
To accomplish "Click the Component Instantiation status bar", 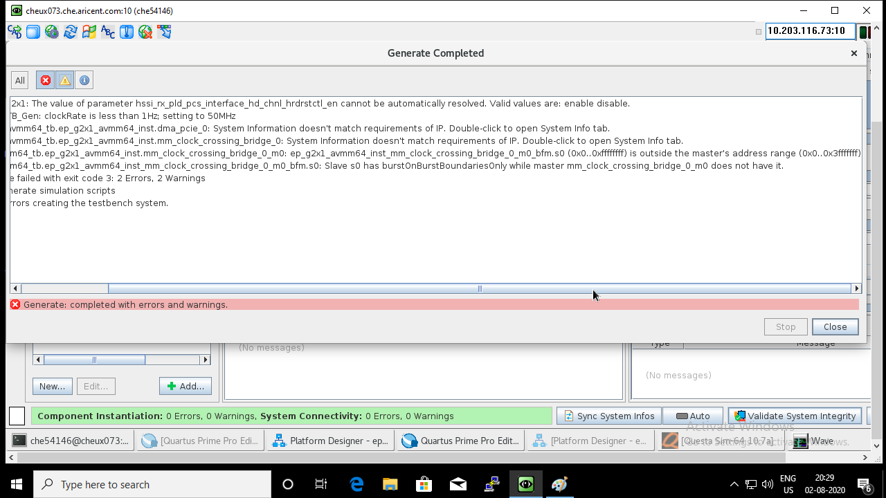I will [x=291, y=416].
